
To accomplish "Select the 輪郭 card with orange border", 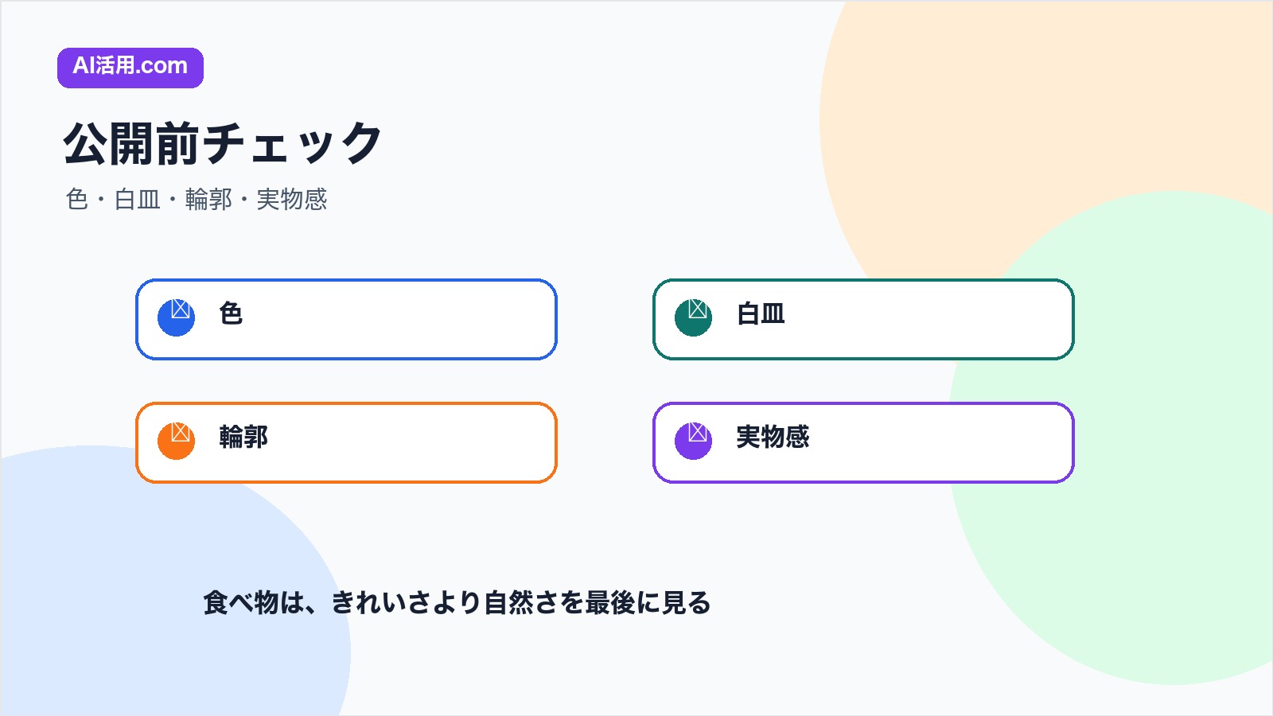I will coord(346,442).
